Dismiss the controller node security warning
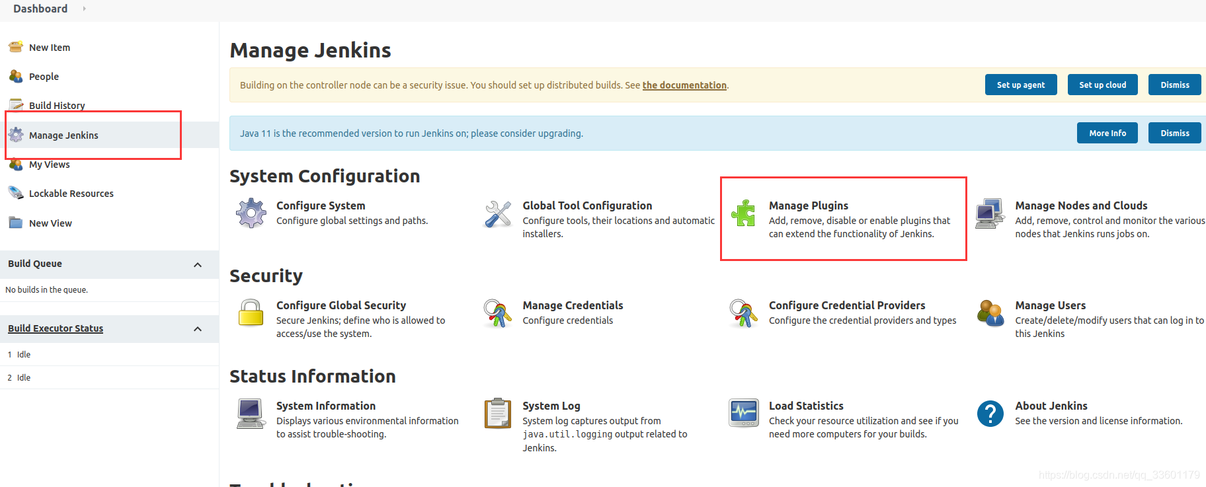This screenshot has height=487, width=1206. pos(1175,85)
